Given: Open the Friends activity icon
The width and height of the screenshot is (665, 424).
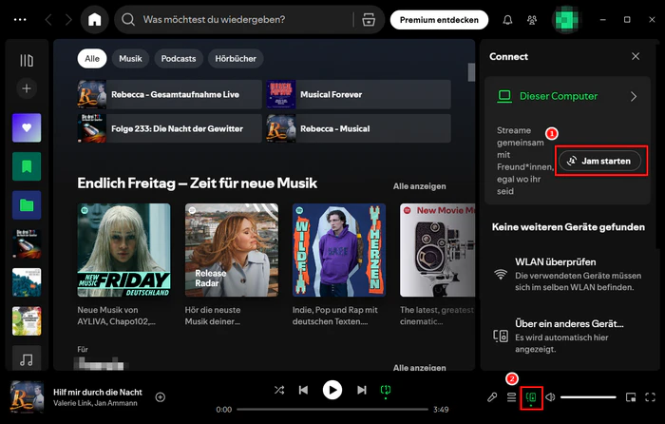Looking at the screenshot, I should (x=532, y=20).
